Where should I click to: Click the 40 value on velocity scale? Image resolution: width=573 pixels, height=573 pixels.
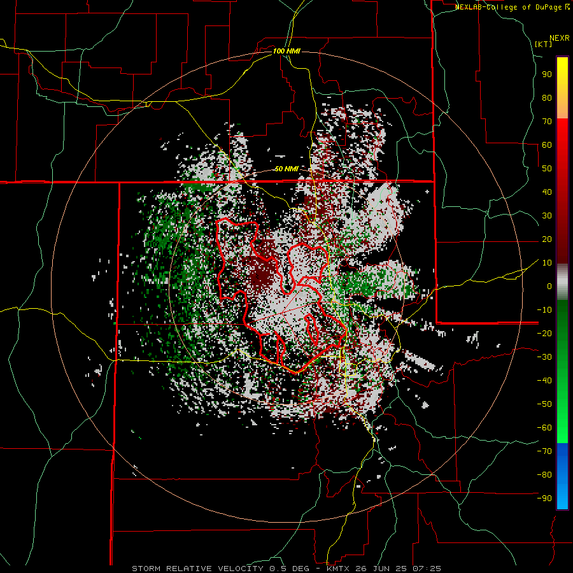(547, 192)
